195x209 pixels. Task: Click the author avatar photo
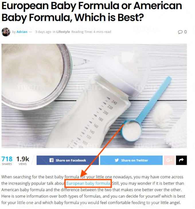click(x=6, y=32)
